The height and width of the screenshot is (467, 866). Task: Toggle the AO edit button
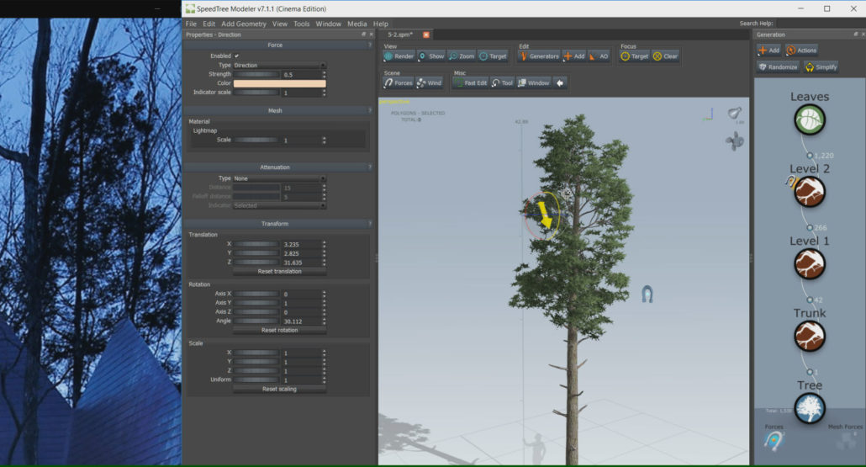click(599, 56)
